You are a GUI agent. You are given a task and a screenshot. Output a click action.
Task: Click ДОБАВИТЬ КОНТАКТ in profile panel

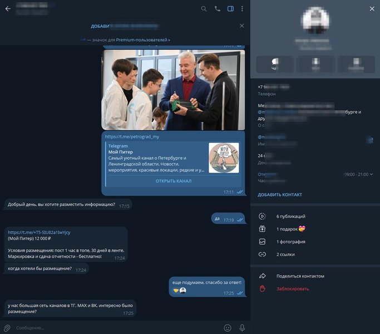pos(280,194)
